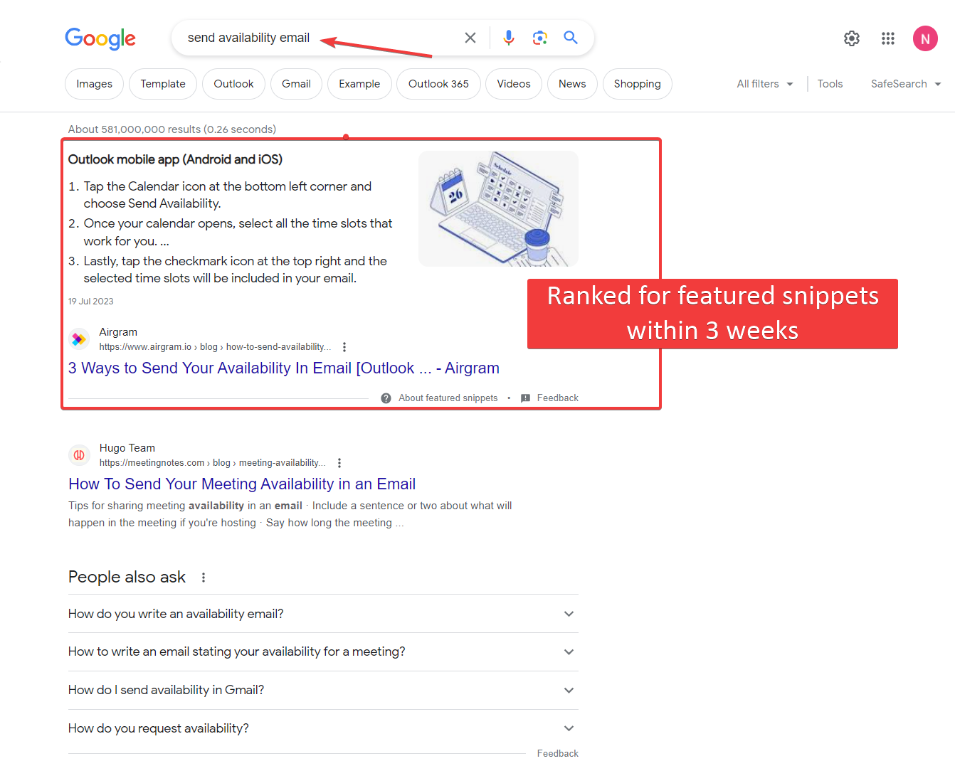Open the All filters dropdown

[x=765, y=84]
